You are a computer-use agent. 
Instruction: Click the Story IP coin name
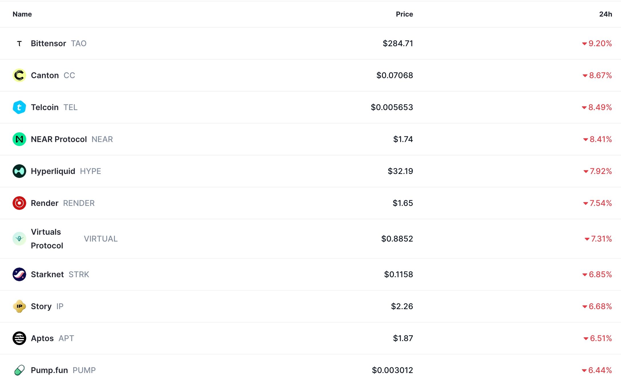(41, 306)
